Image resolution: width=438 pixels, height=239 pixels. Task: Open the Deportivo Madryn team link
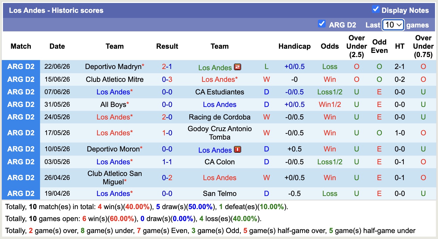[x=113, y=67]
